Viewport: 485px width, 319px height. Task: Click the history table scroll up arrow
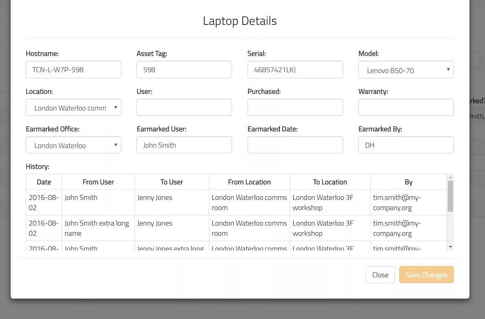450,177
